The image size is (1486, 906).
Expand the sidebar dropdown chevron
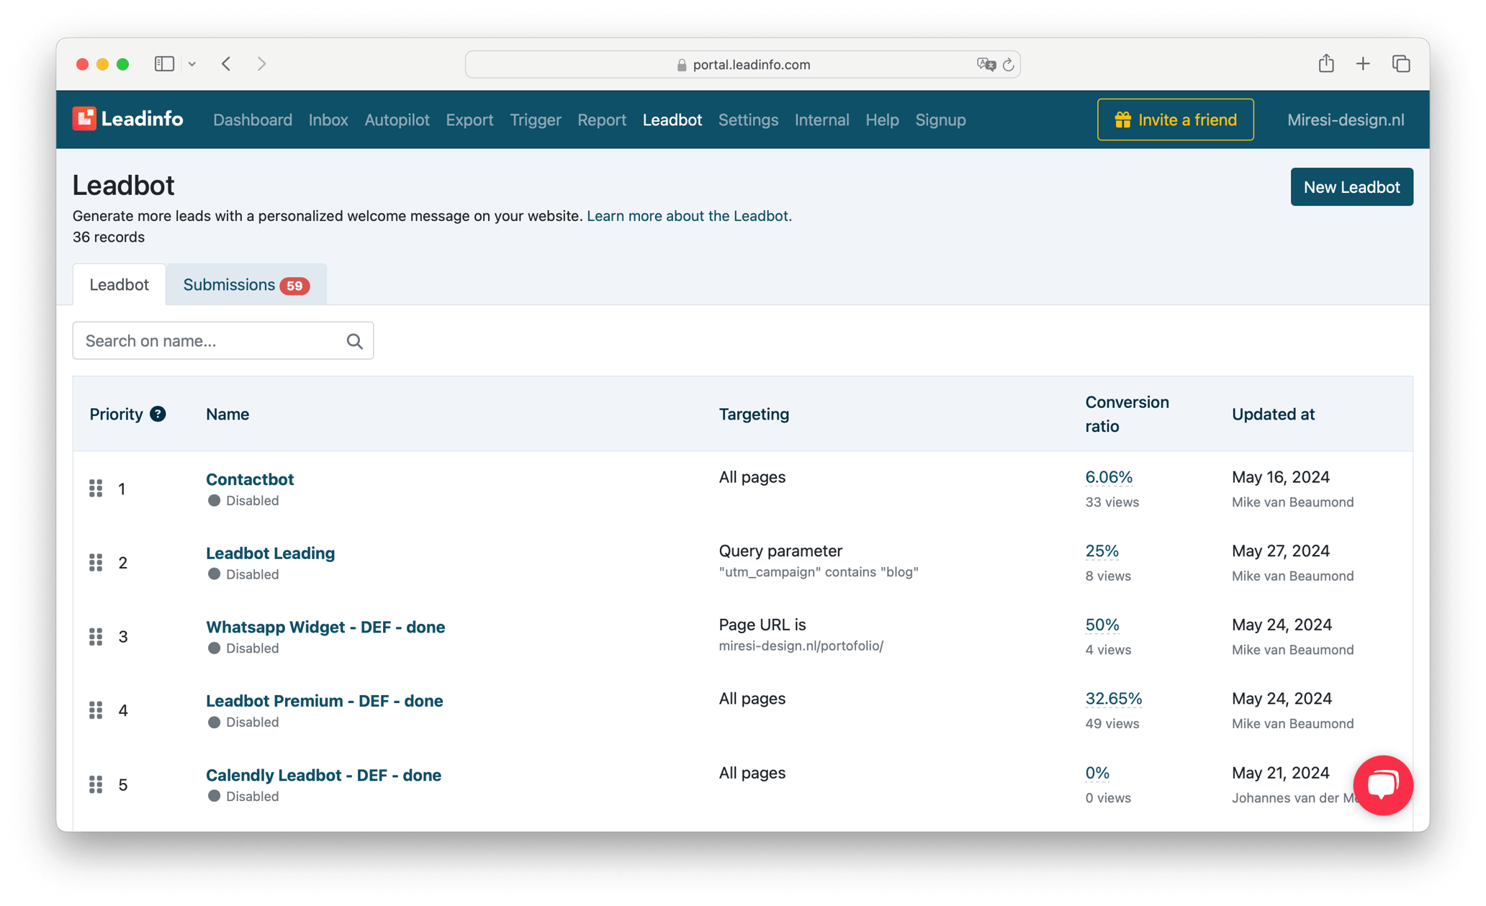(x=192, y=64)
